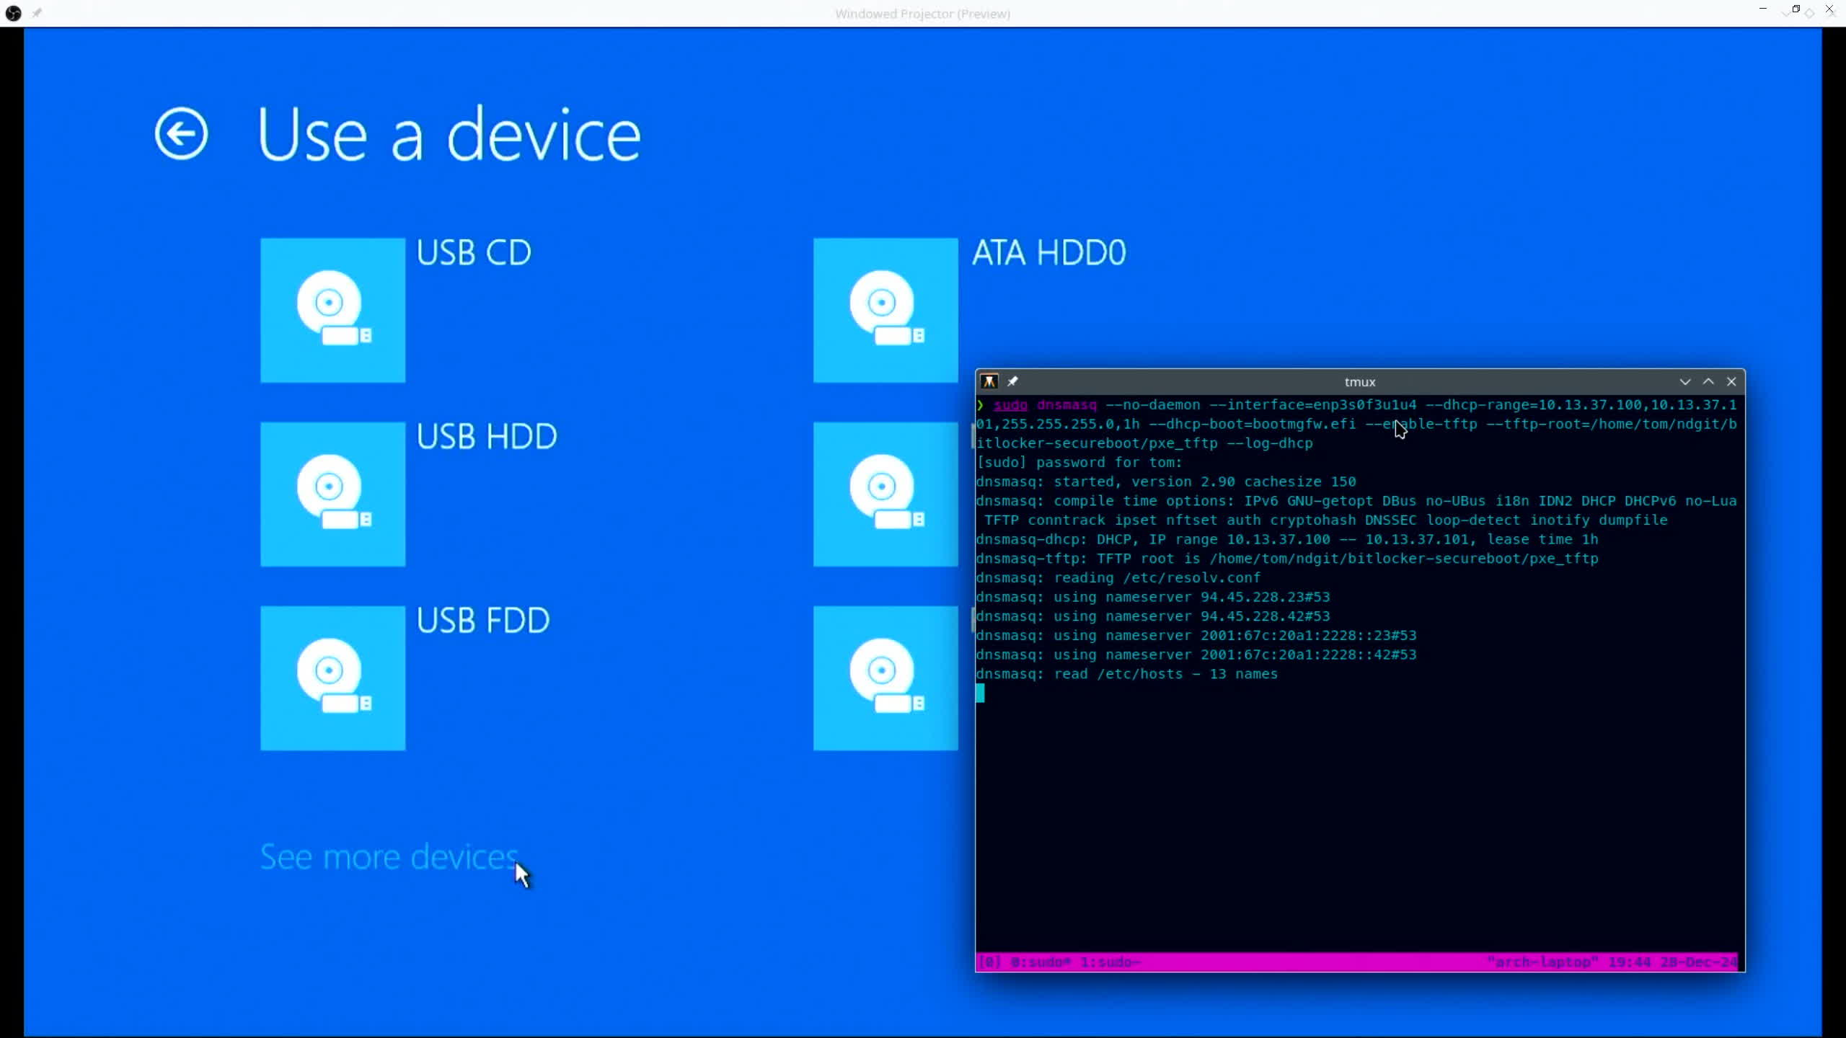Screen dimensions: 1846x1038
Task: Click the OBS logo icon in title bar
Action: pos(13,13)
